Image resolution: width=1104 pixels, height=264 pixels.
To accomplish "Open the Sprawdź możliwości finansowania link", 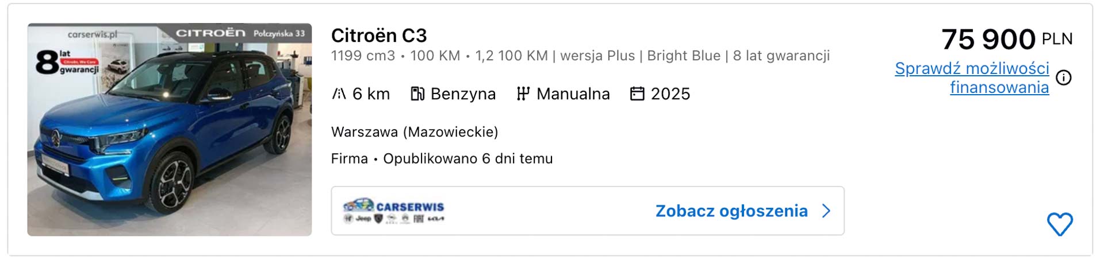I will pos(972,77).
